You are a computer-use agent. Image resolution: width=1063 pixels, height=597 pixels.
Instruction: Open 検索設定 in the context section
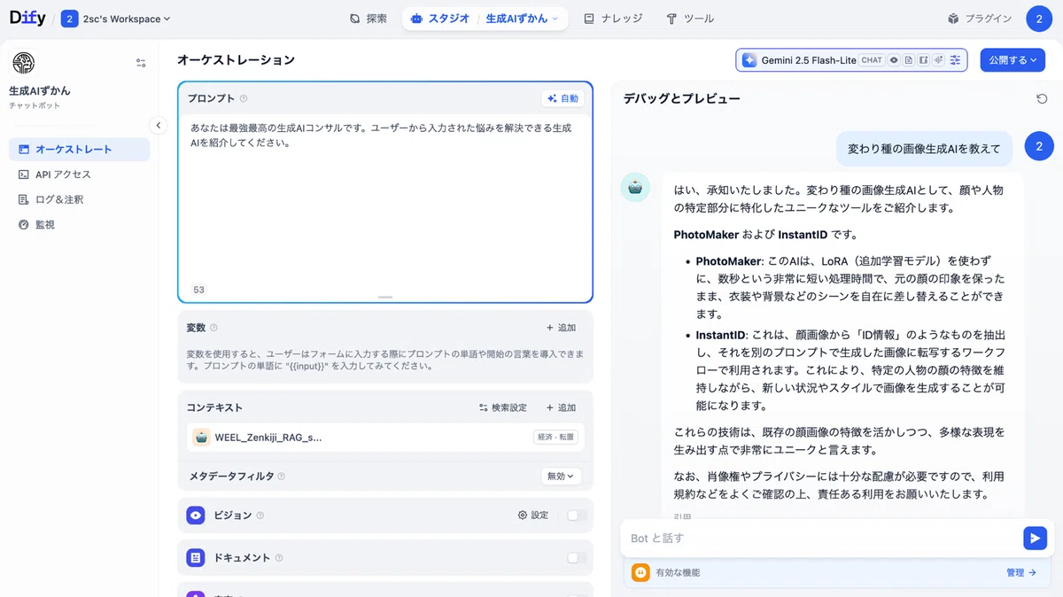click(x=503, y=407)
